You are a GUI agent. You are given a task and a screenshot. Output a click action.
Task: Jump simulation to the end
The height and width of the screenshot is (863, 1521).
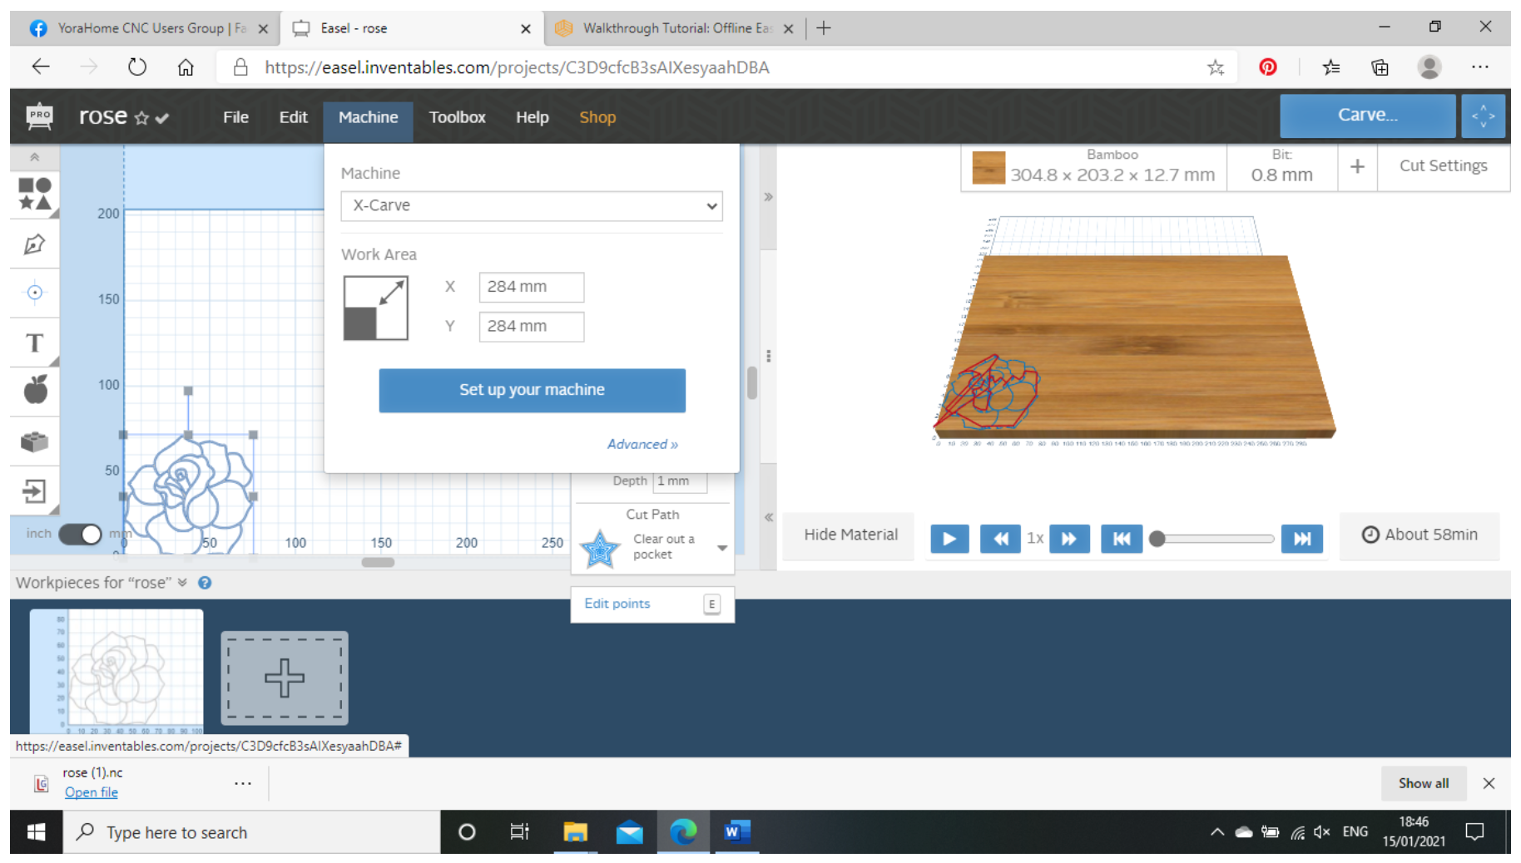1302,539
